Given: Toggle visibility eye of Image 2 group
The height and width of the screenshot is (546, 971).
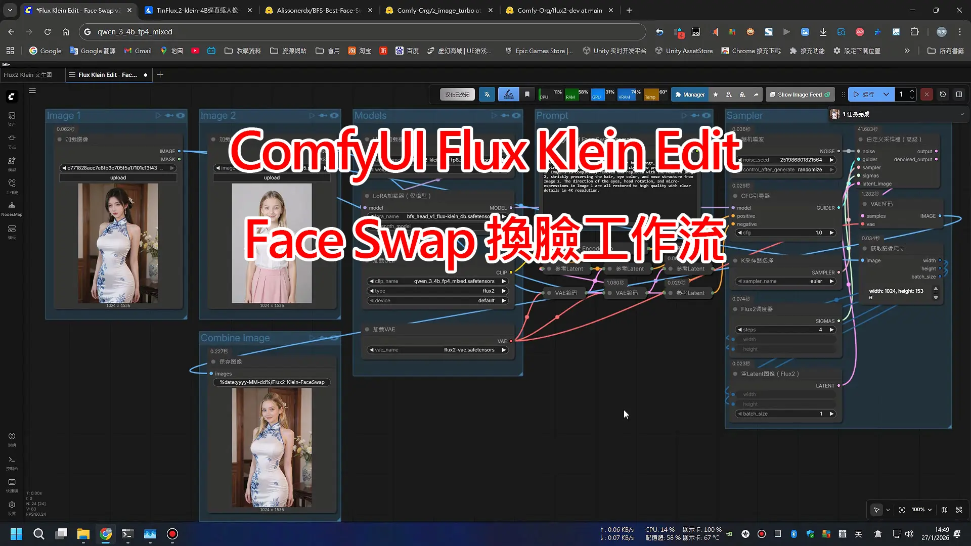Looking at the screenshot, I should (334, 116).
